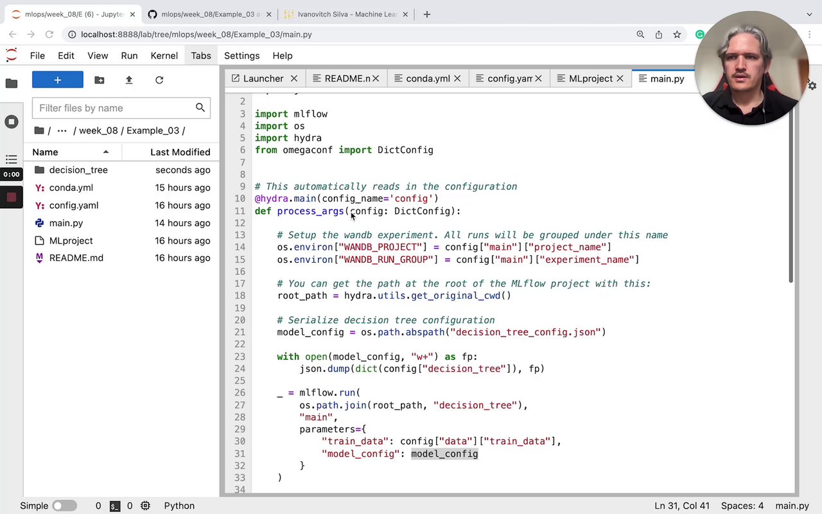Close the config.yaml editor tab

pos(538,78)
